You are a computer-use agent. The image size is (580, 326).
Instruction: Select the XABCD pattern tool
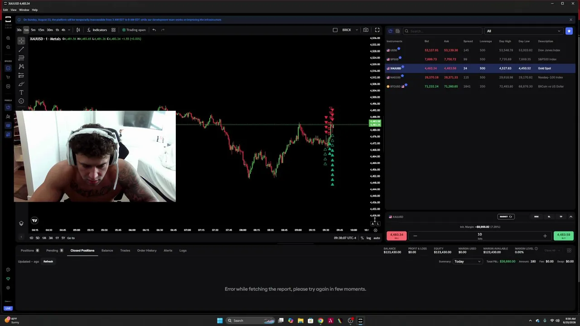[x=21, y=67]
